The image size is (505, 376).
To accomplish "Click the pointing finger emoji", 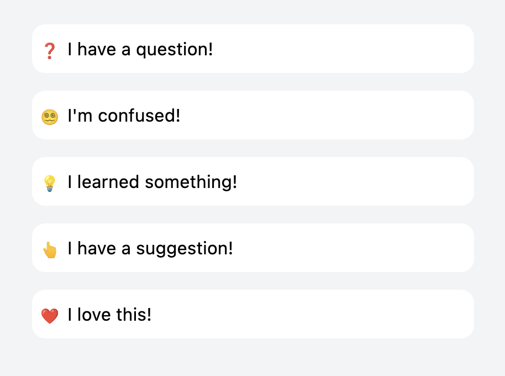I will (x=50, y=250).
